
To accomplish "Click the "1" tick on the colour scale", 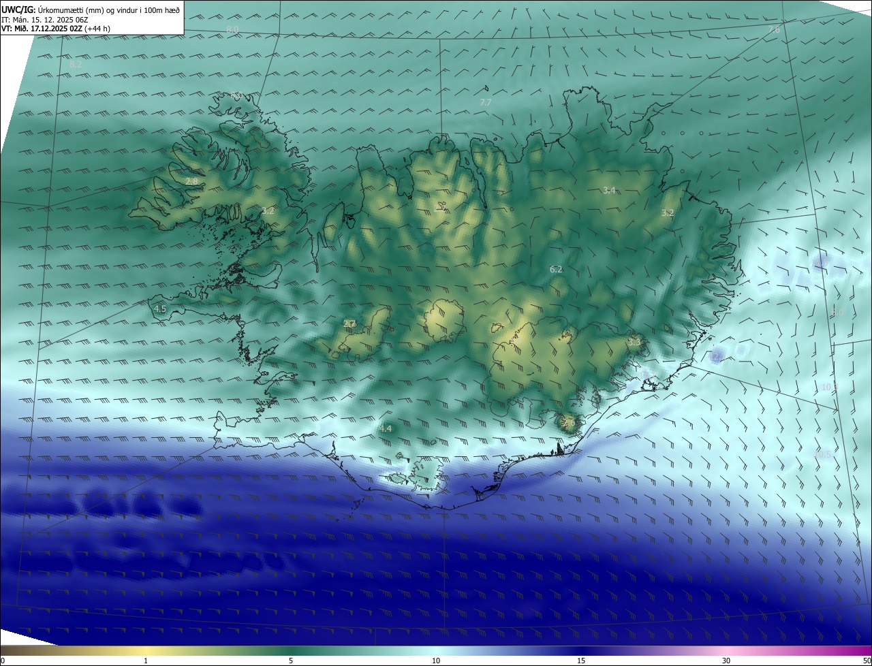I will point(146,661).
